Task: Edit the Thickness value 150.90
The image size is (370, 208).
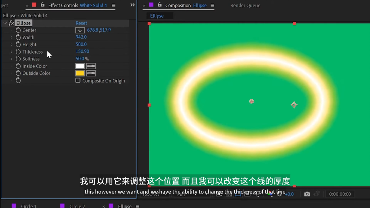Action: coord(82,51)
